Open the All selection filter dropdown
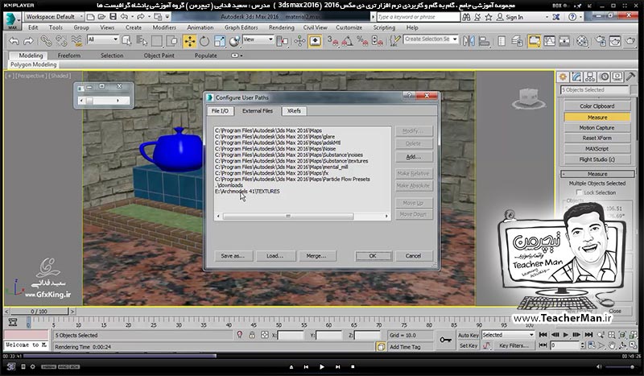 (103, 39)
